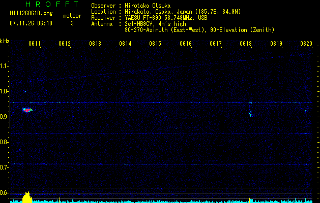This screenshot has height=203, width=320.
Task: Click the 0611 time marker
Action: tap(34, 44)
